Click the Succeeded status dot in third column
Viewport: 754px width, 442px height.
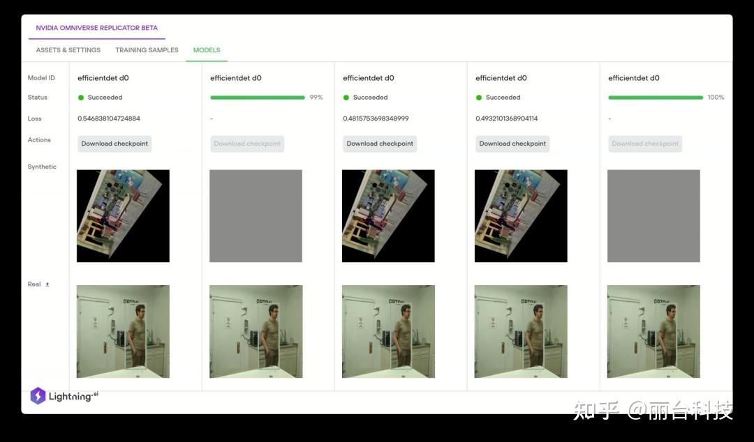(x=346, y=97)
